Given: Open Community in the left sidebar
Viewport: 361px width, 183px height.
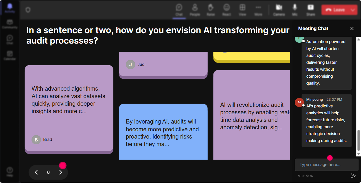Looking at the screenshot, I should tap(10, 24).
